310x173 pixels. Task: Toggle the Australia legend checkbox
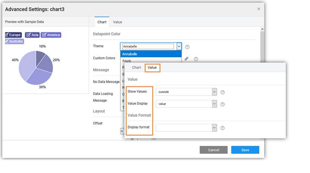pos(7,41)
